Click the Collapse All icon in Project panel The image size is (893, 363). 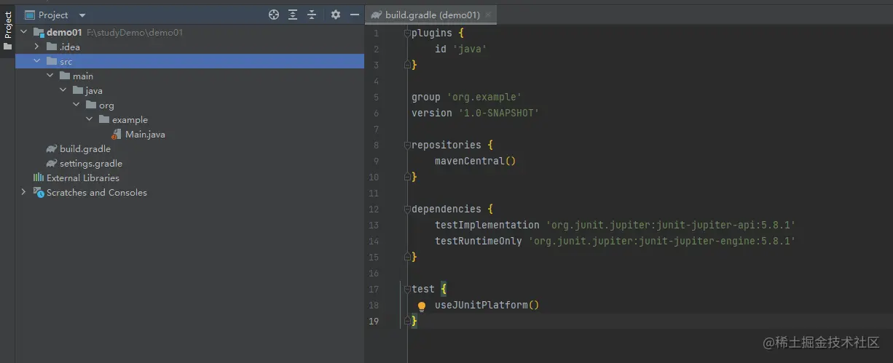coord(312,15)
